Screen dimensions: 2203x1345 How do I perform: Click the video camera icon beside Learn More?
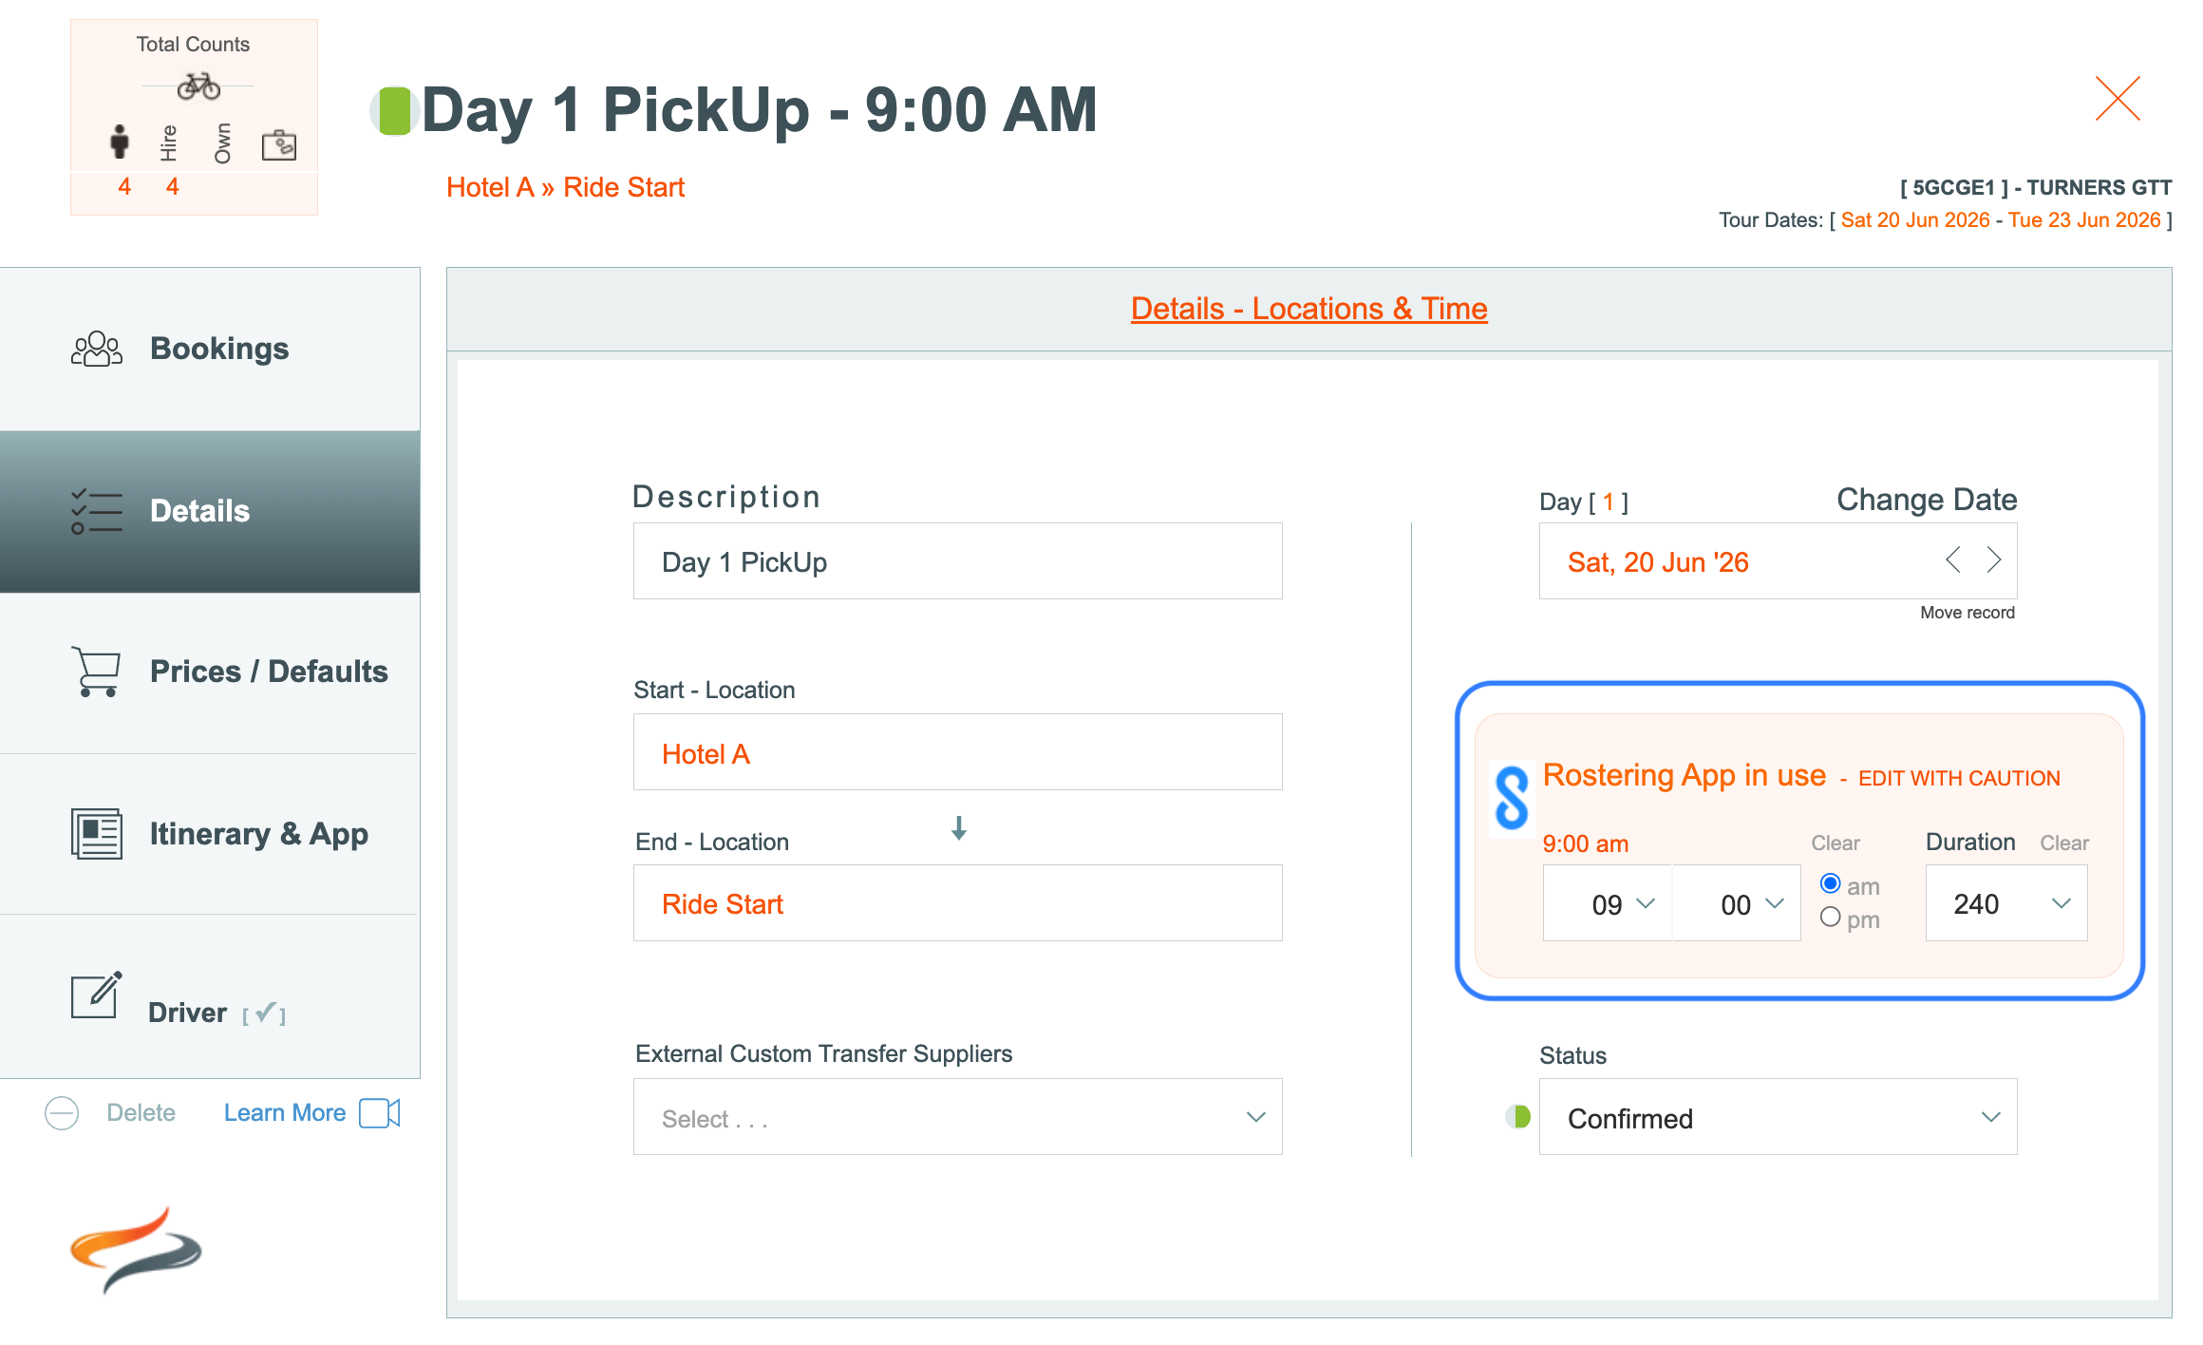(x=380, y=1113)
